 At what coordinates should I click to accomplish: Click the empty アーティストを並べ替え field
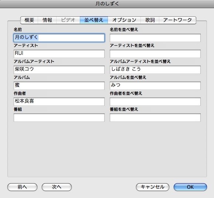[155, 53]
